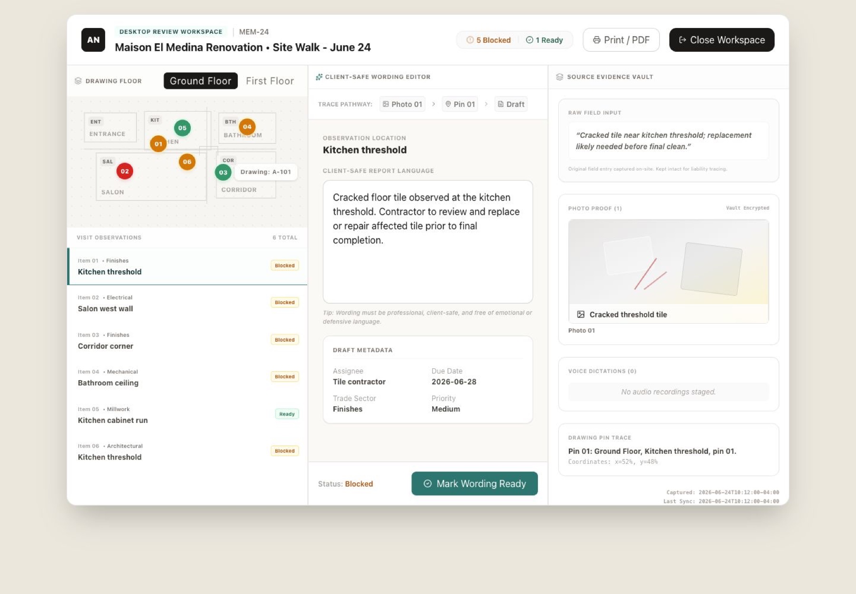
Task: Open Print / PDF export
Action: click(x=621, y=40)
